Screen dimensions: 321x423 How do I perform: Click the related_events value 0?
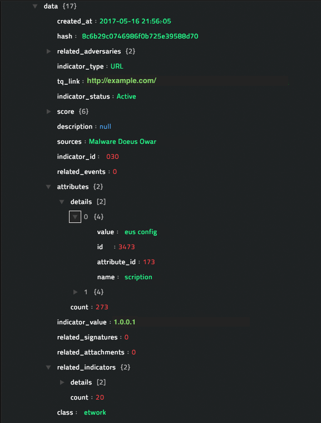pyautogui.click(x=115, y=172)
